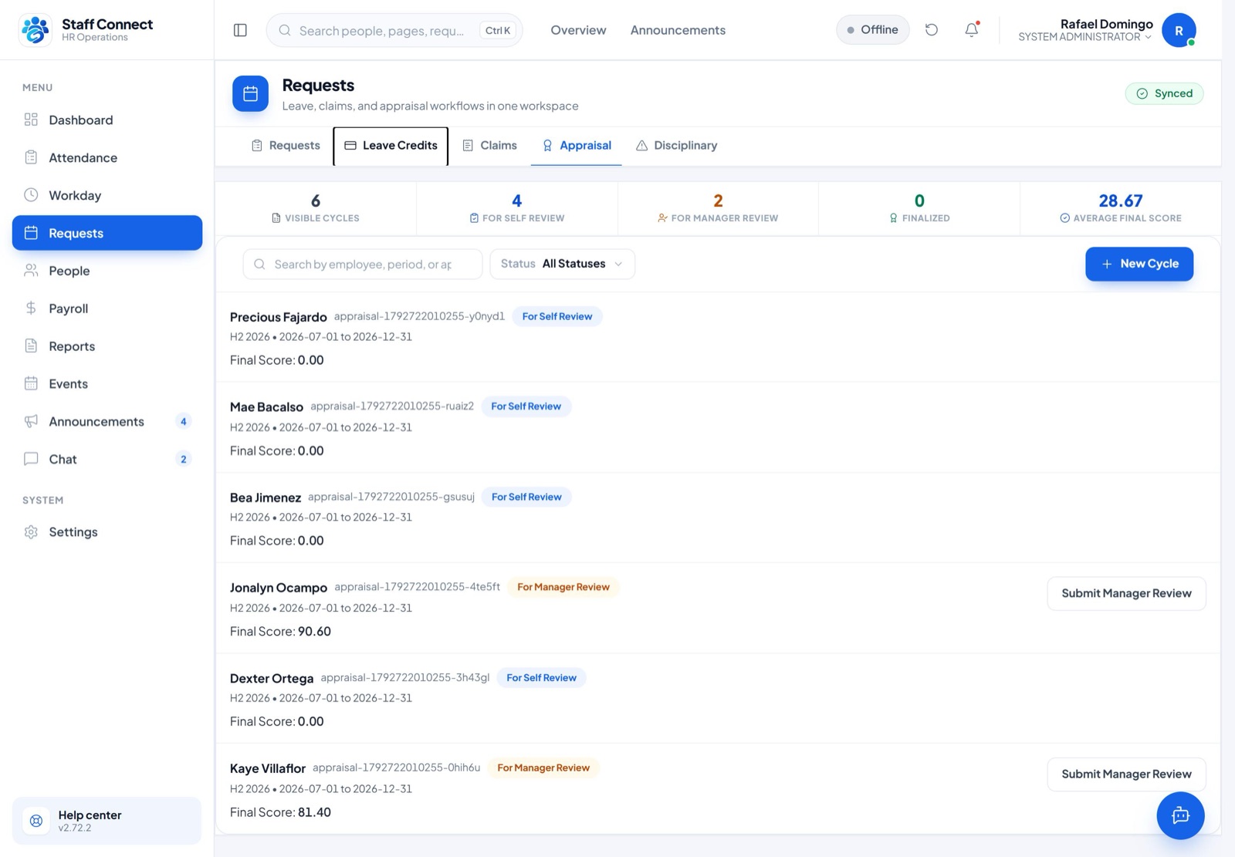Select the Requests sidebar menu item
The image size is (1235, 857).
[x=107, y=233]
